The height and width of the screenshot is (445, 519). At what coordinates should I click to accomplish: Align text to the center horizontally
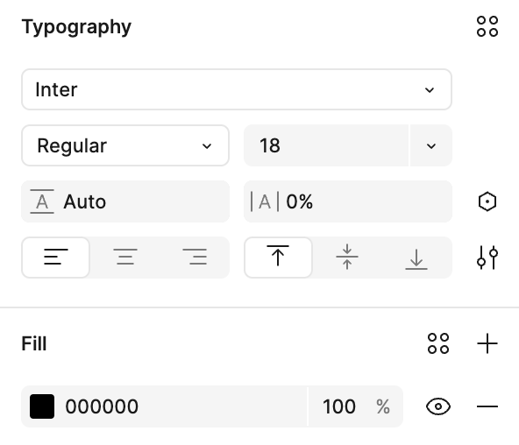point(125,258)
